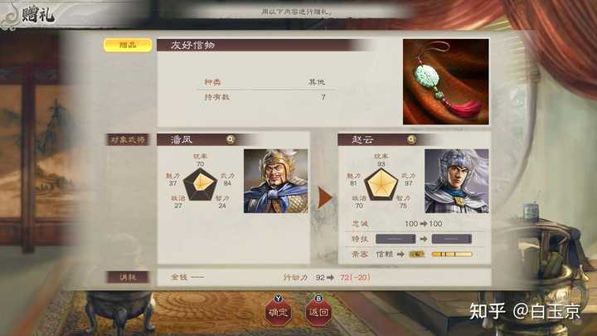Open the right 特技 skill slot
This screenshot has height=336, width=597.
452,239
